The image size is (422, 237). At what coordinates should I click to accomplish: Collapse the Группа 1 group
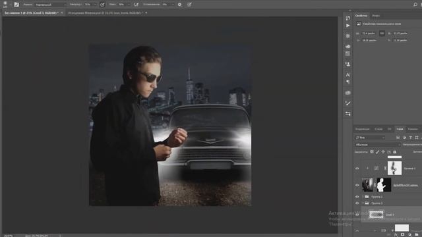(x=363, y=203)
